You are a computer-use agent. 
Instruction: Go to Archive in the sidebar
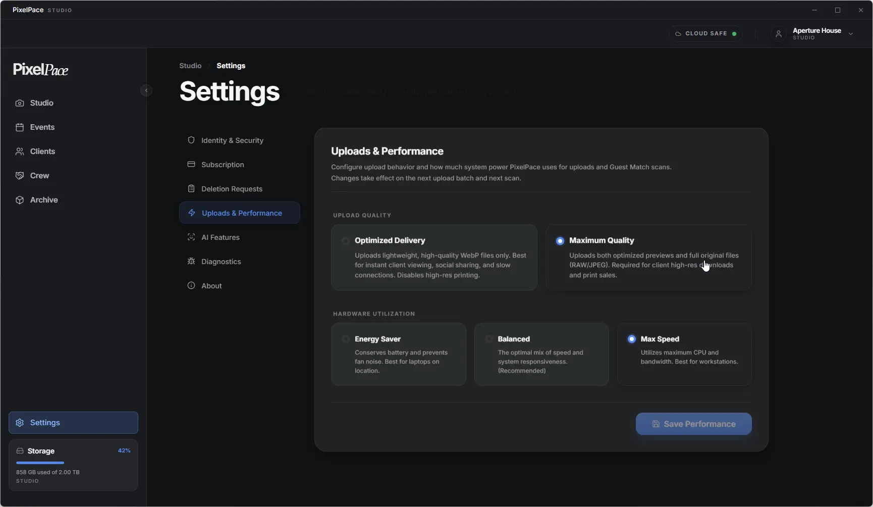pos(73,200)
